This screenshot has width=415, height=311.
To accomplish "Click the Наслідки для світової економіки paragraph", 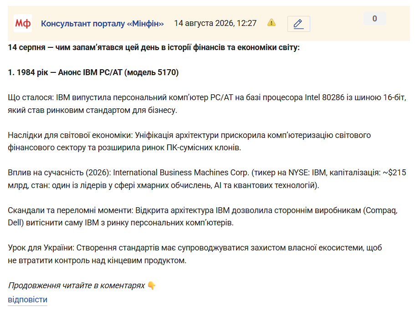I will [189, 141].
